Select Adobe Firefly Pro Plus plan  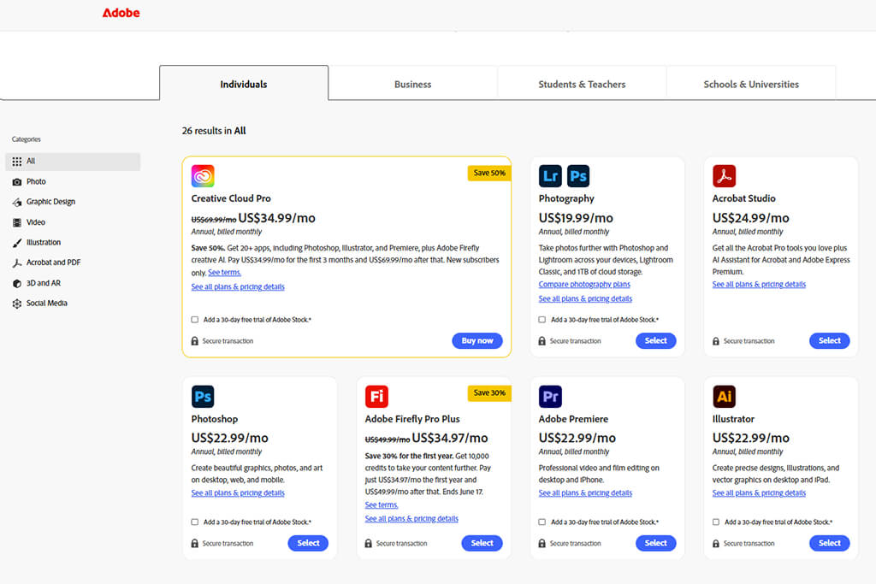482,543
